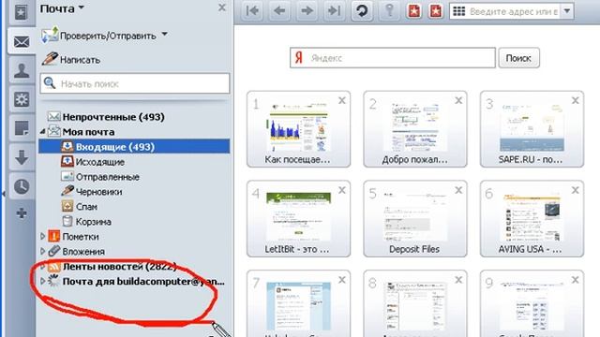The image size is (600, 337).
Task: Open the Отправленные folder
Action: 100,177
